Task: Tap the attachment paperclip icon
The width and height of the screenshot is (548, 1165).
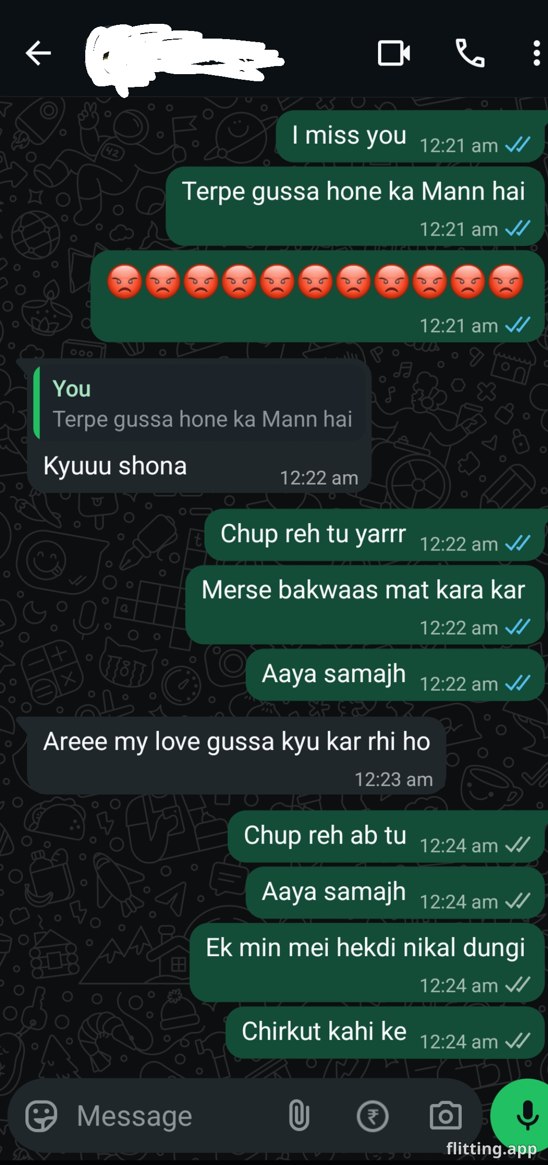Action: 299,1116
